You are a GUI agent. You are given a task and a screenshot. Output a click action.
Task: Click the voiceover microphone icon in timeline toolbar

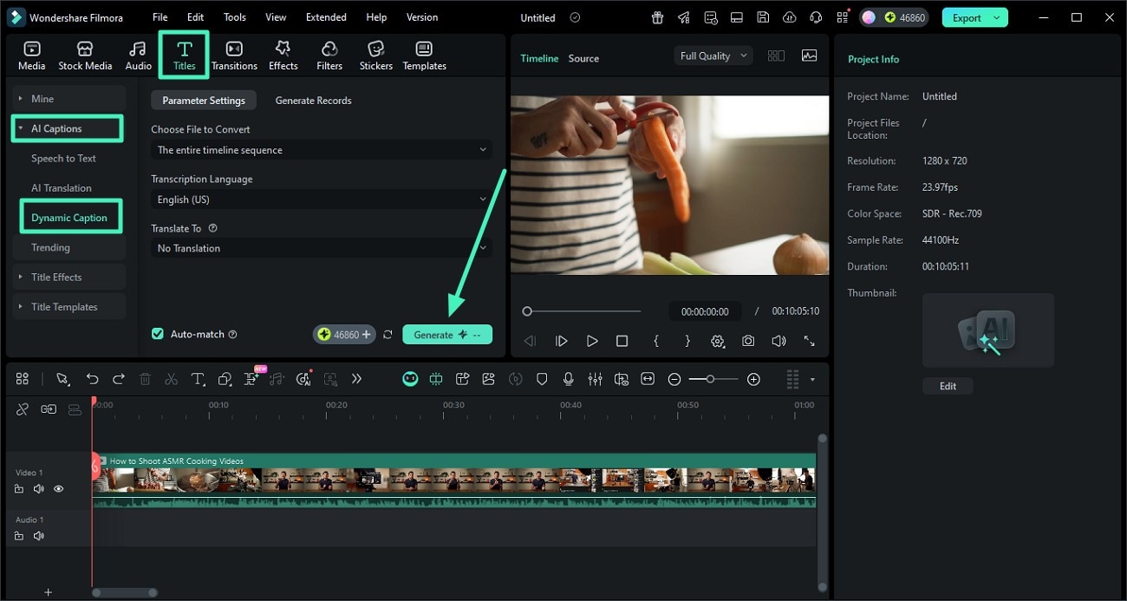569,379
